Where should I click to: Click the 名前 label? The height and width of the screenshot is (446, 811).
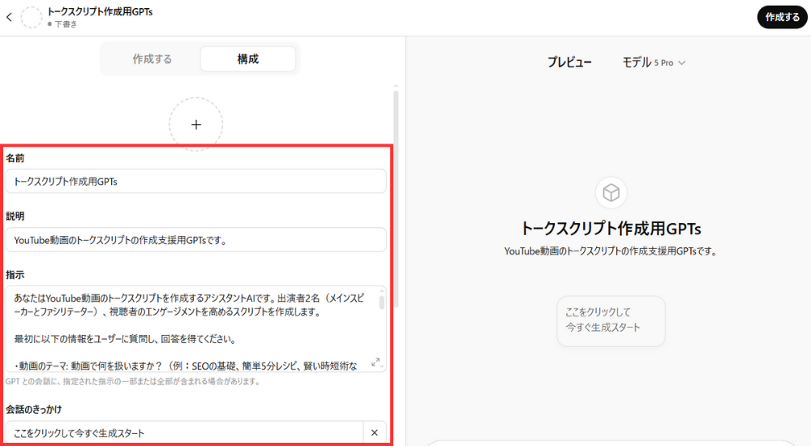(x=15, y=158)
